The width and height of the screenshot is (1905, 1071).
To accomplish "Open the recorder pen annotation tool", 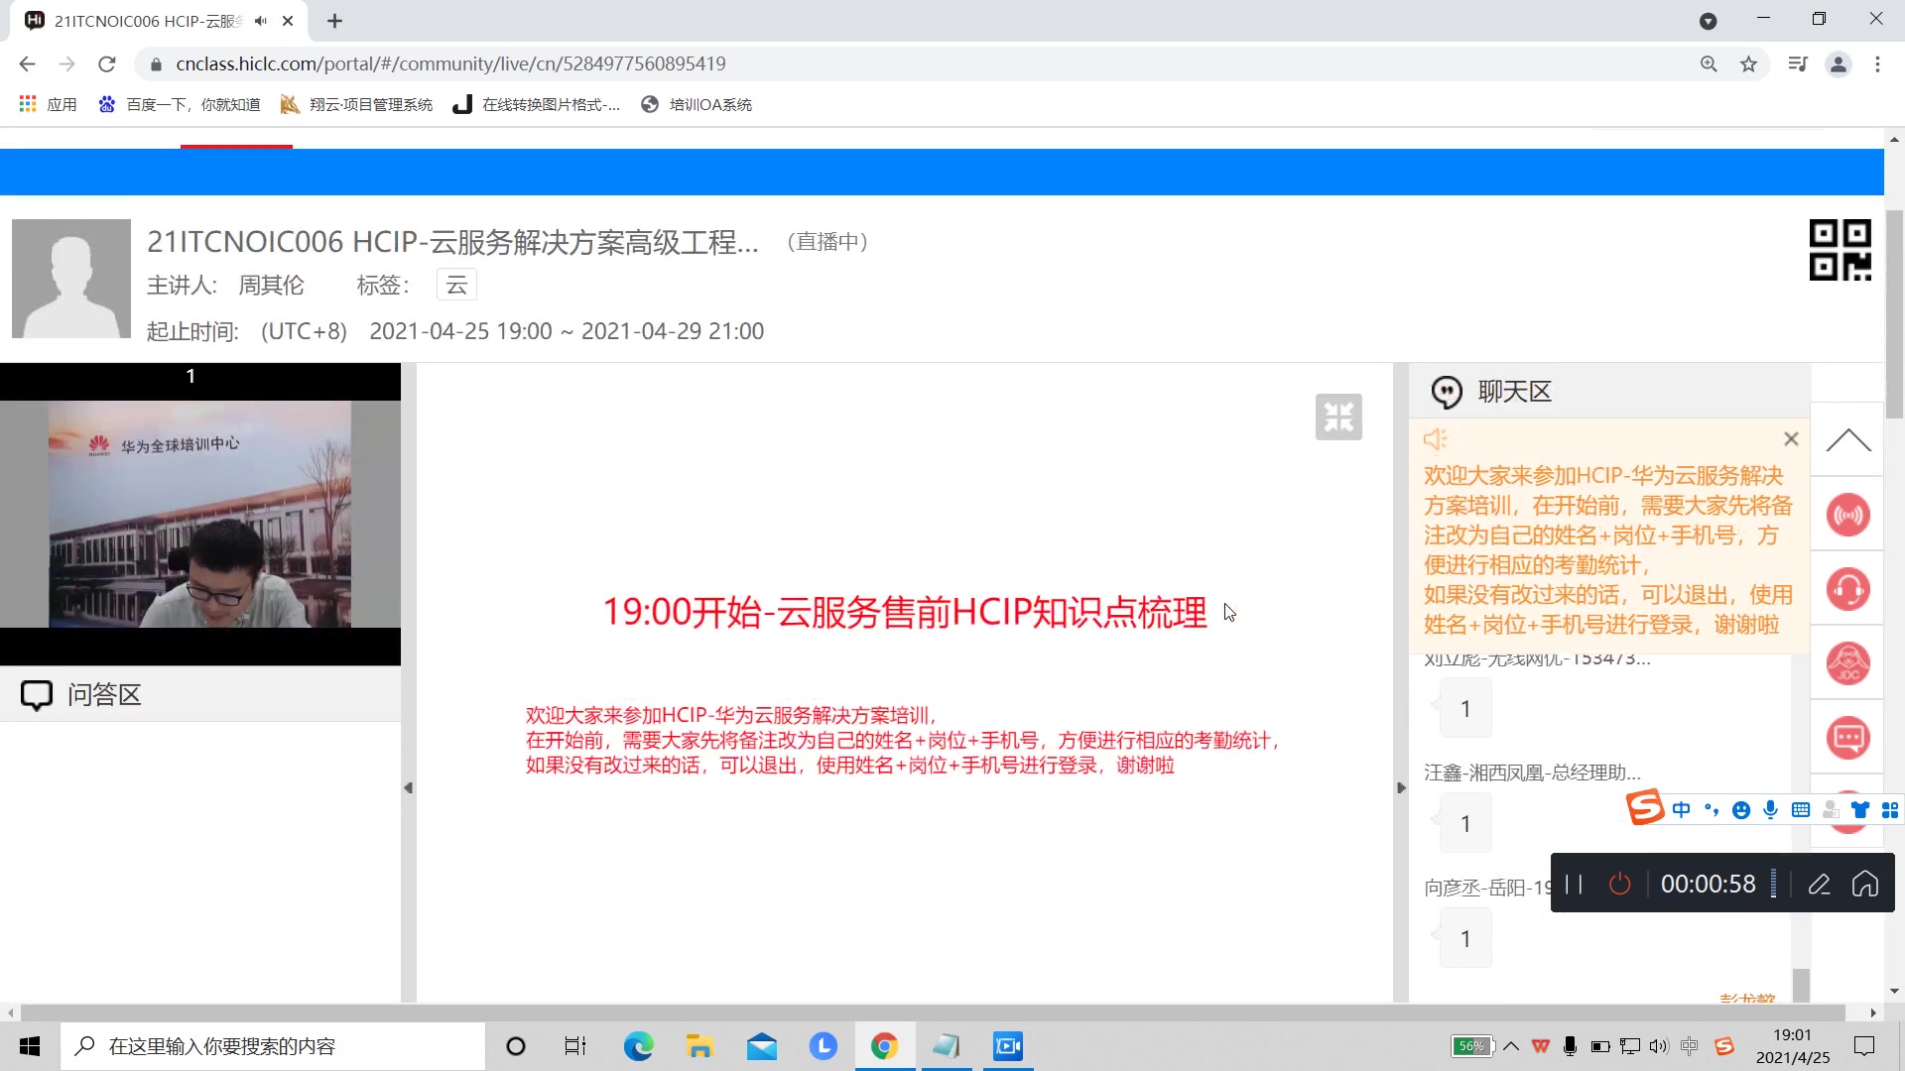I will pos(1819,884).
